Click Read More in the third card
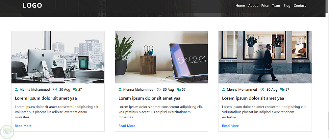This screenshot has width=329, height=139. tap(230, 126)
